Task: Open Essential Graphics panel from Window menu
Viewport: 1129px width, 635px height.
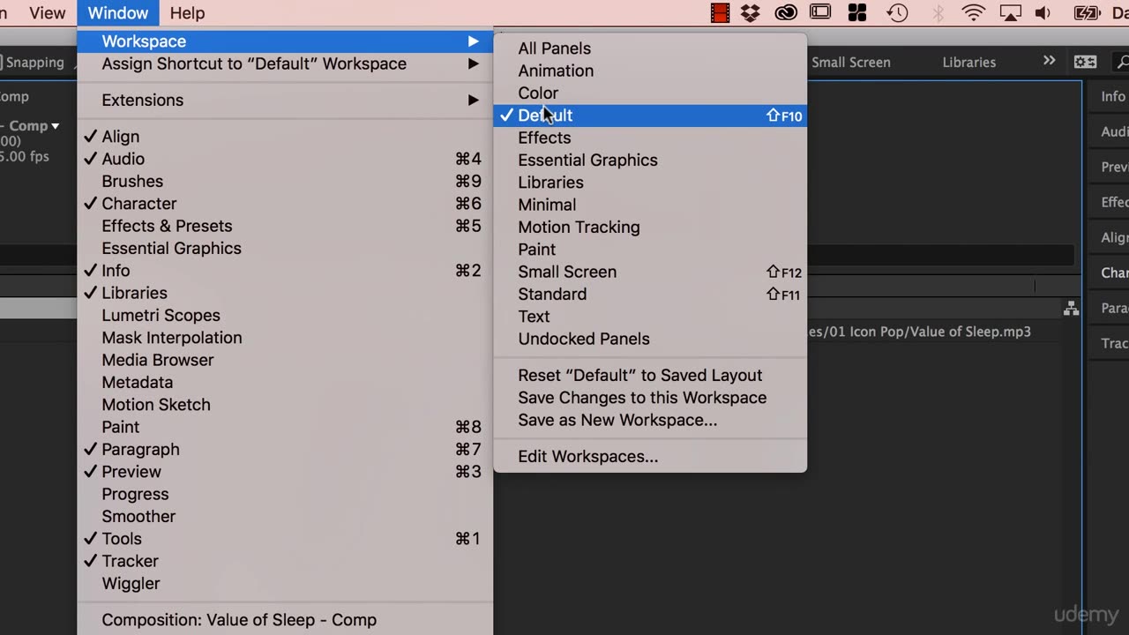Action: (x=285, y=249)
